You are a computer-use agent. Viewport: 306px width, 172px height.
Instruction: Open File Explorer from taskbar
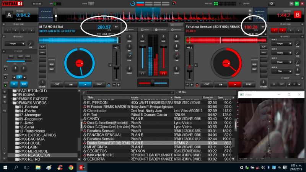coord(38,167)
